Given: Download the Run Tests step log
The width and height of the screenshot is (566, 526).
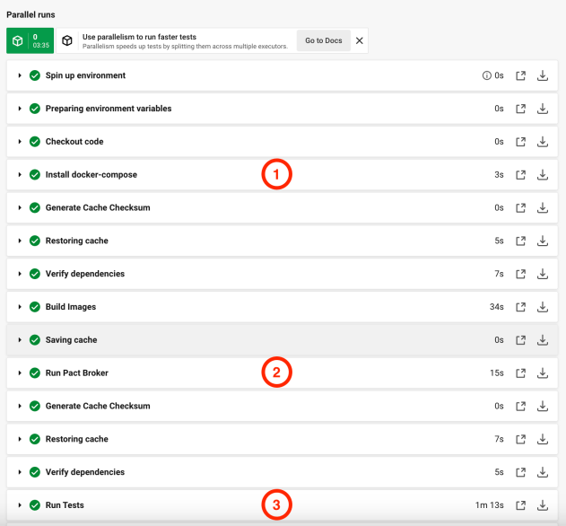Looking at the screenshot, I should click(x=542, y=505).
